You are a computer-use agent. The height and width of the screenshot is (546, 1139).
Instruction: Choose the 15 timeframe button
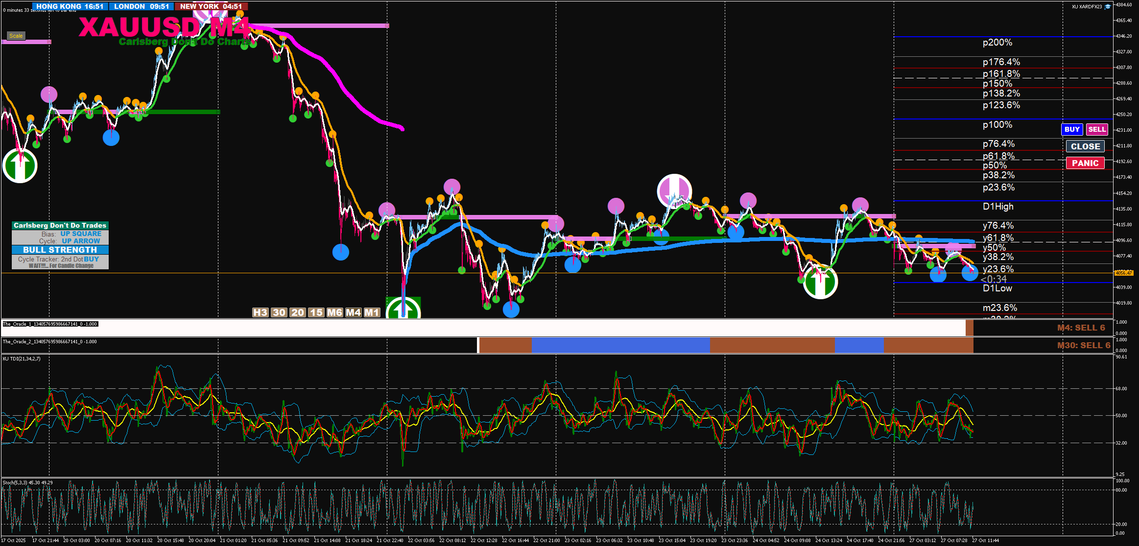point(316,312)
